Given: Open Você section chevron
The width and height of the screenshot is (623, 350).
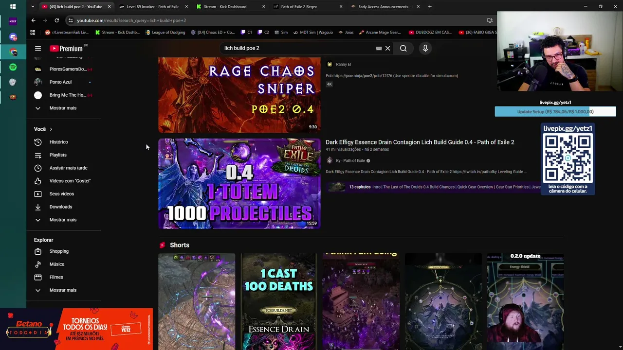Looking at the screenshot, I should (51, 129).
